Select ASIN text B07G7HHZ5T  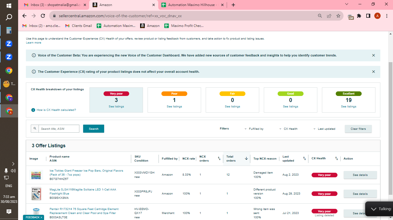pos(59,179)
